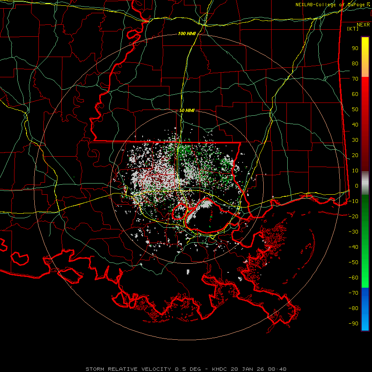Click the 70 value on the velocity scale
The height and width of the screenshot is (372, 372).
(355, 79)
